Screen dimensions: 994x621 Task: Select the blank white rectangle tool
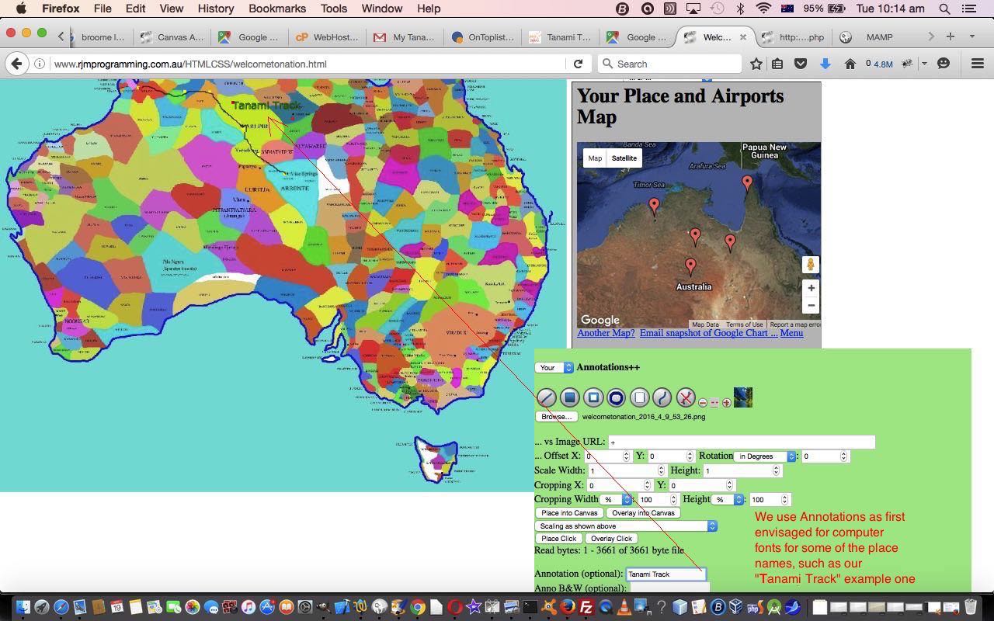point(639,398)
